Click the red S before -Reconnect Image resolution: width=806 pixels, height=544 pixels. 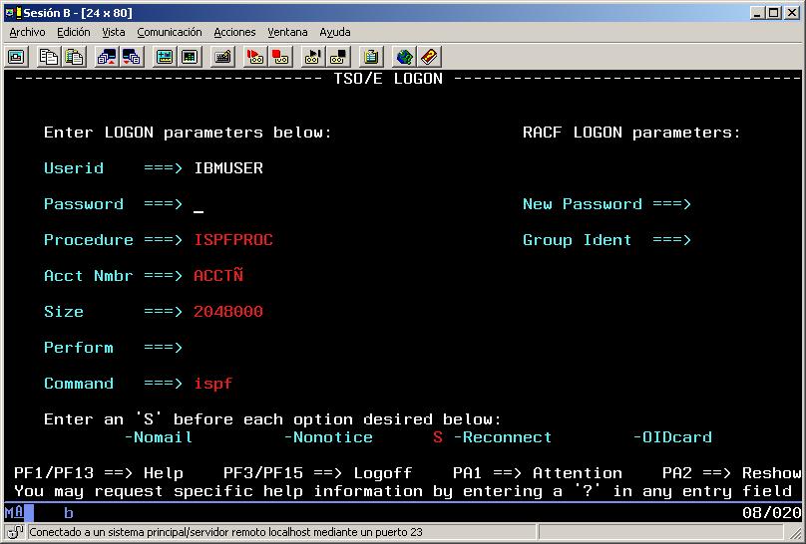[x=438, y=437]
